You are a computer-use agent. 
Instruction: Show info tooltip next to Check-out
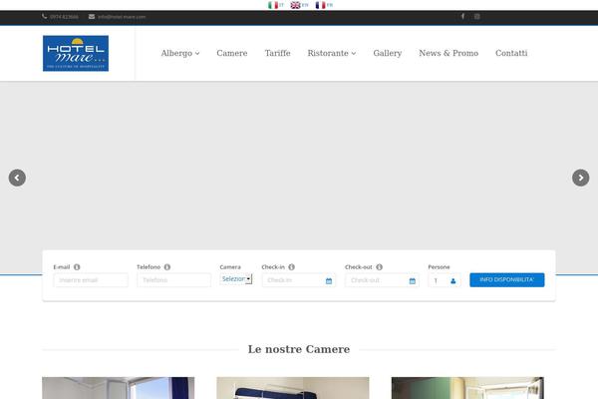379,267
